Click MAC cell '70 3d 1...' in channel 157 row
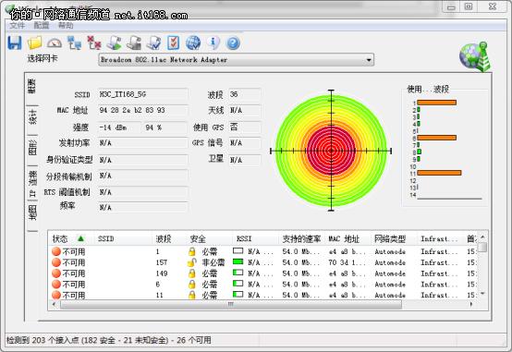This screenshot has width=512, height=352. [347, 262]
